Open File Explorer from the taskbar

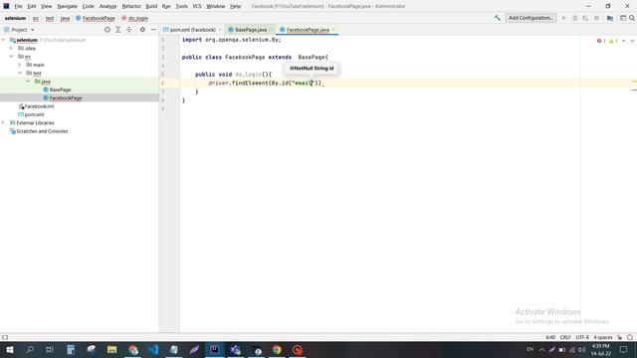click(111, 349)
